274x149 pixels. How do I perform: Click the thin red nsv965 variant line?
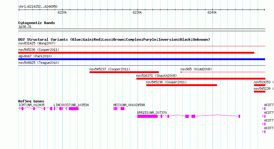tap(223, 72)
